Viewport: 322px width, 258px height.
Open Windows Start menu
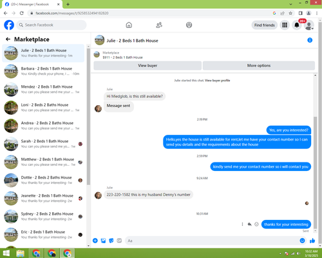tap(6, 253)
